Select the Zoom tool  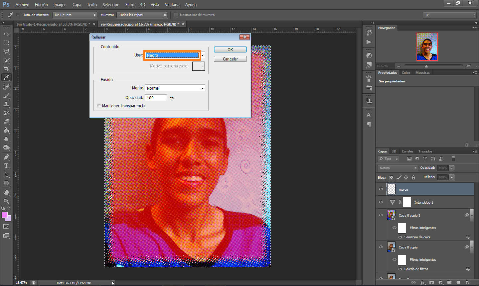(6, 201)
